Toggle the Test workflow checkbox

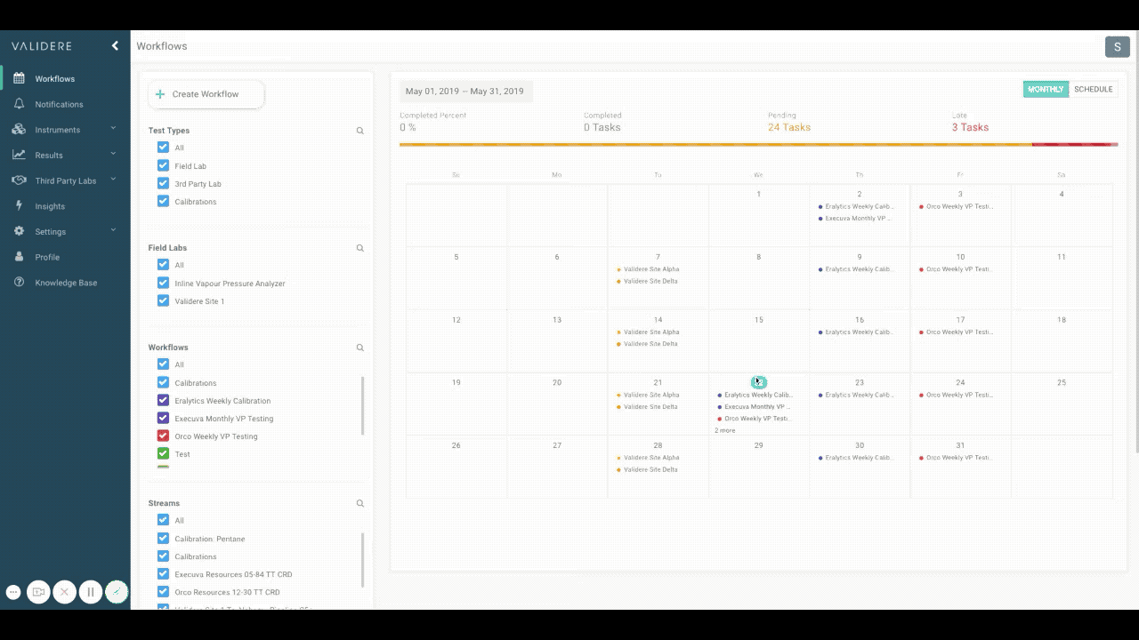click(163, 453)
